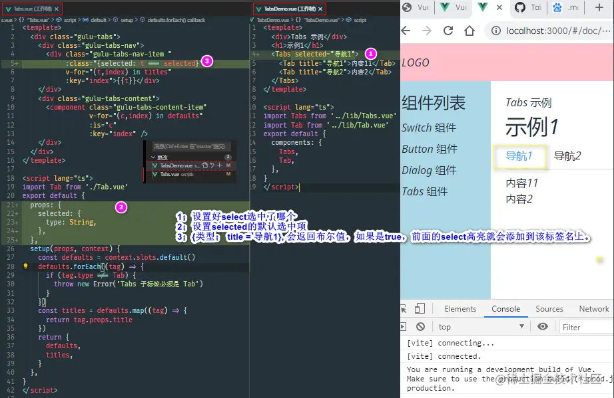
Task: Toggle the device toolbar in DevTools
Action: 420,308
